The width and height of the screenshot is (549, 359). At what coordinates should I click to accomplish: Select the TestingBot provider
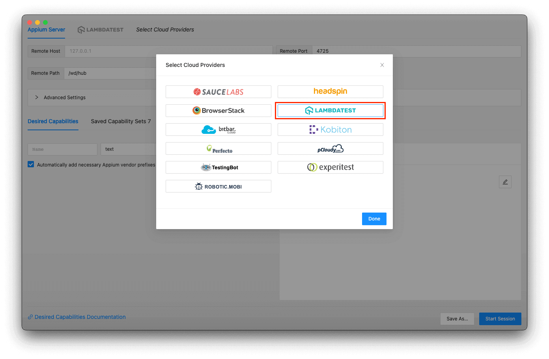(x=218, y=167)
